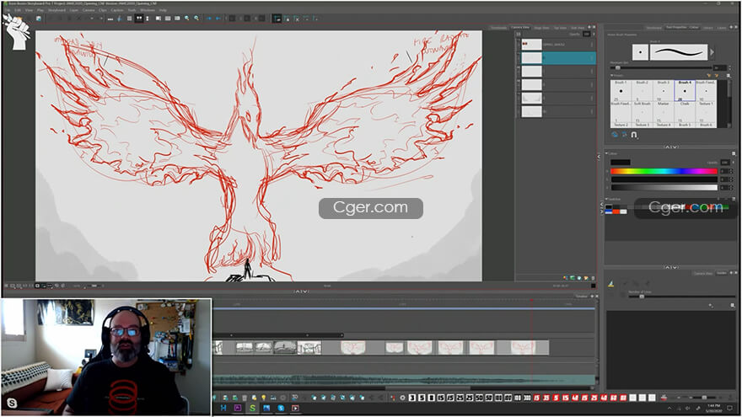Select the Brush 4 preset
742x417 pixels.
point(685,90)
